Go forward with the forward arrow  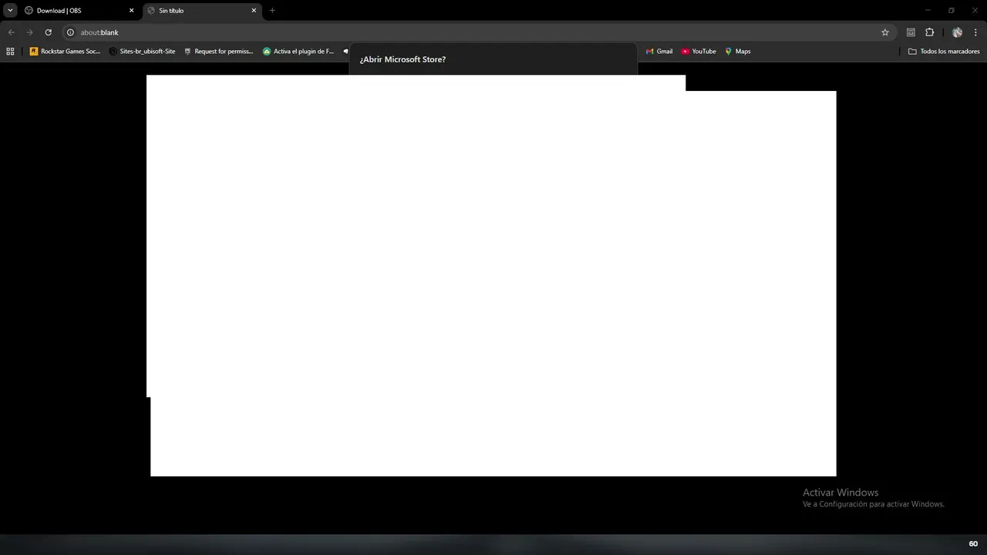coord(29,32)
